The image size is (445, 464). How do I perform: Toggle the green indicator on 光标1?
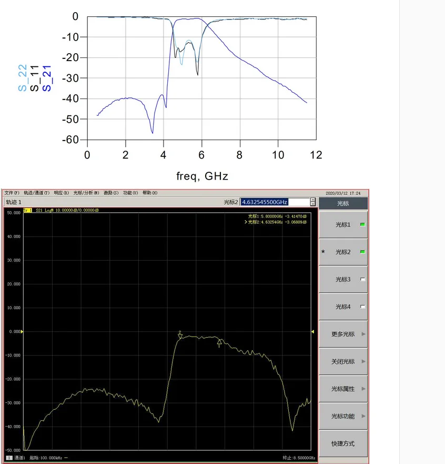point(362,224)
